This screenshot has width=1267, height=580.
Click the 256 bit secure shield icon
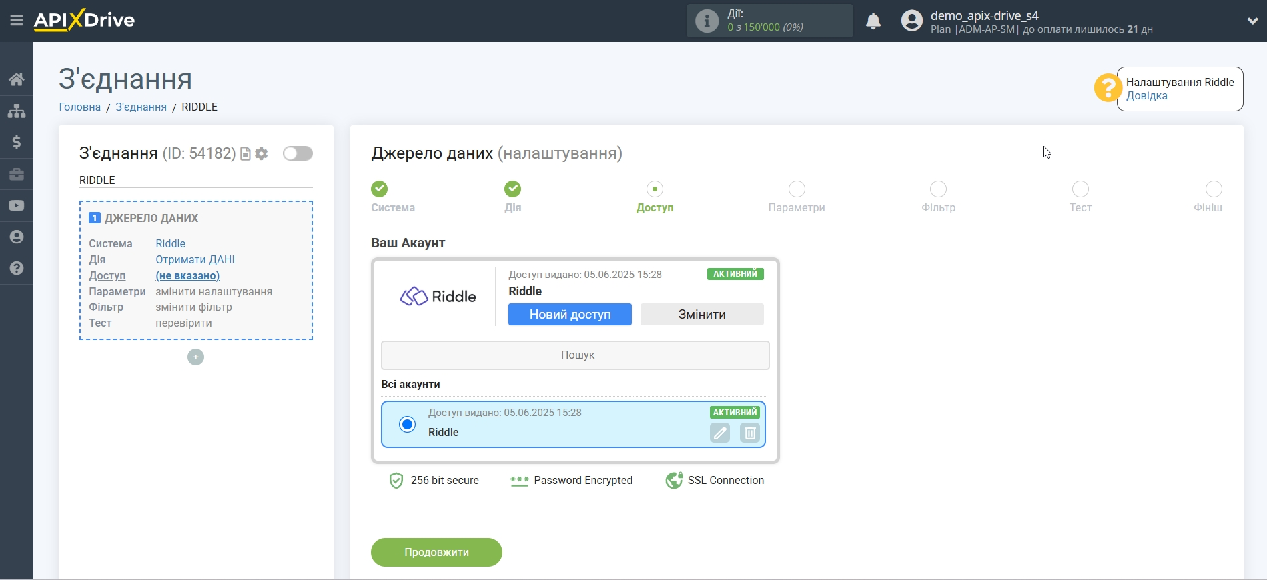click(x=396, y=481)
